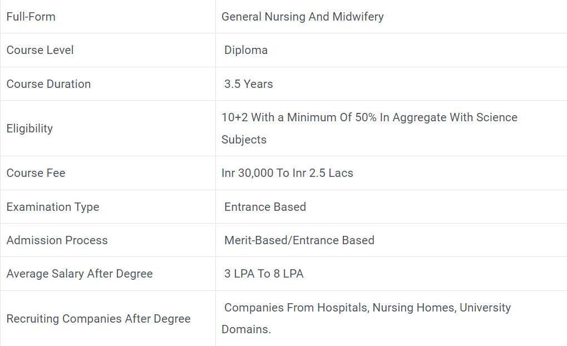Viewport: 567px width, 346px height.
Task: Select the "3 LPA To 8 LPA" salary value
Action: click(264, 274)
